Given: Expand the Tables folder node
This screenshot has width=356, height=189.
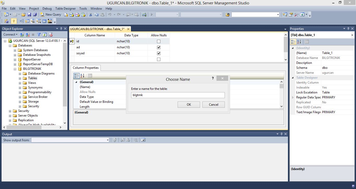Looking at the screenshot, I should click(20, 78).
